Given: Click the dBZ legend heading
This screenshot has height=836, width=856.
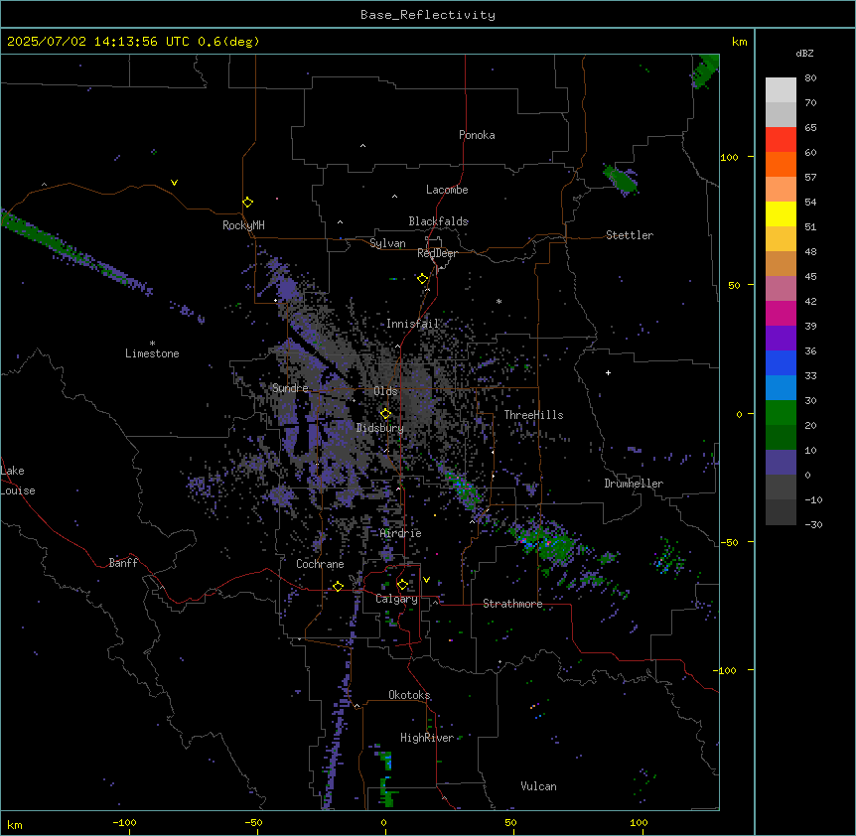Looking at the screenshot, I should 804,54.
